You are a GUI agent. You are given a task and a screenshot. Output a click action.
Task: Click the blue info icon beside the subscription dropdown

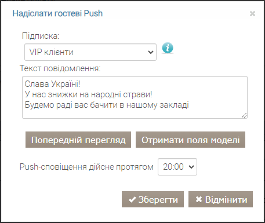(168, 47)
